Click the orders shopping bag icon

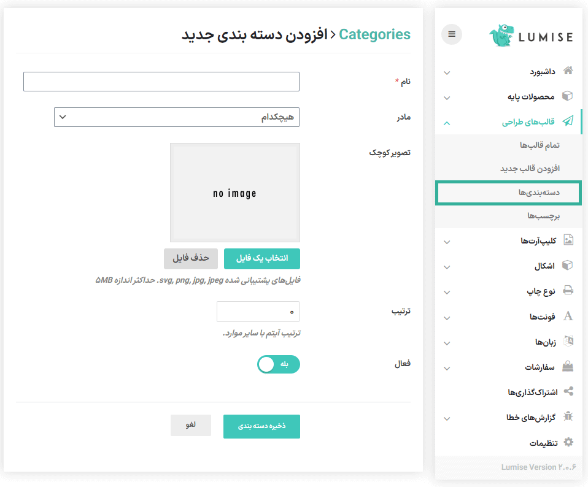tap(568, 366)
